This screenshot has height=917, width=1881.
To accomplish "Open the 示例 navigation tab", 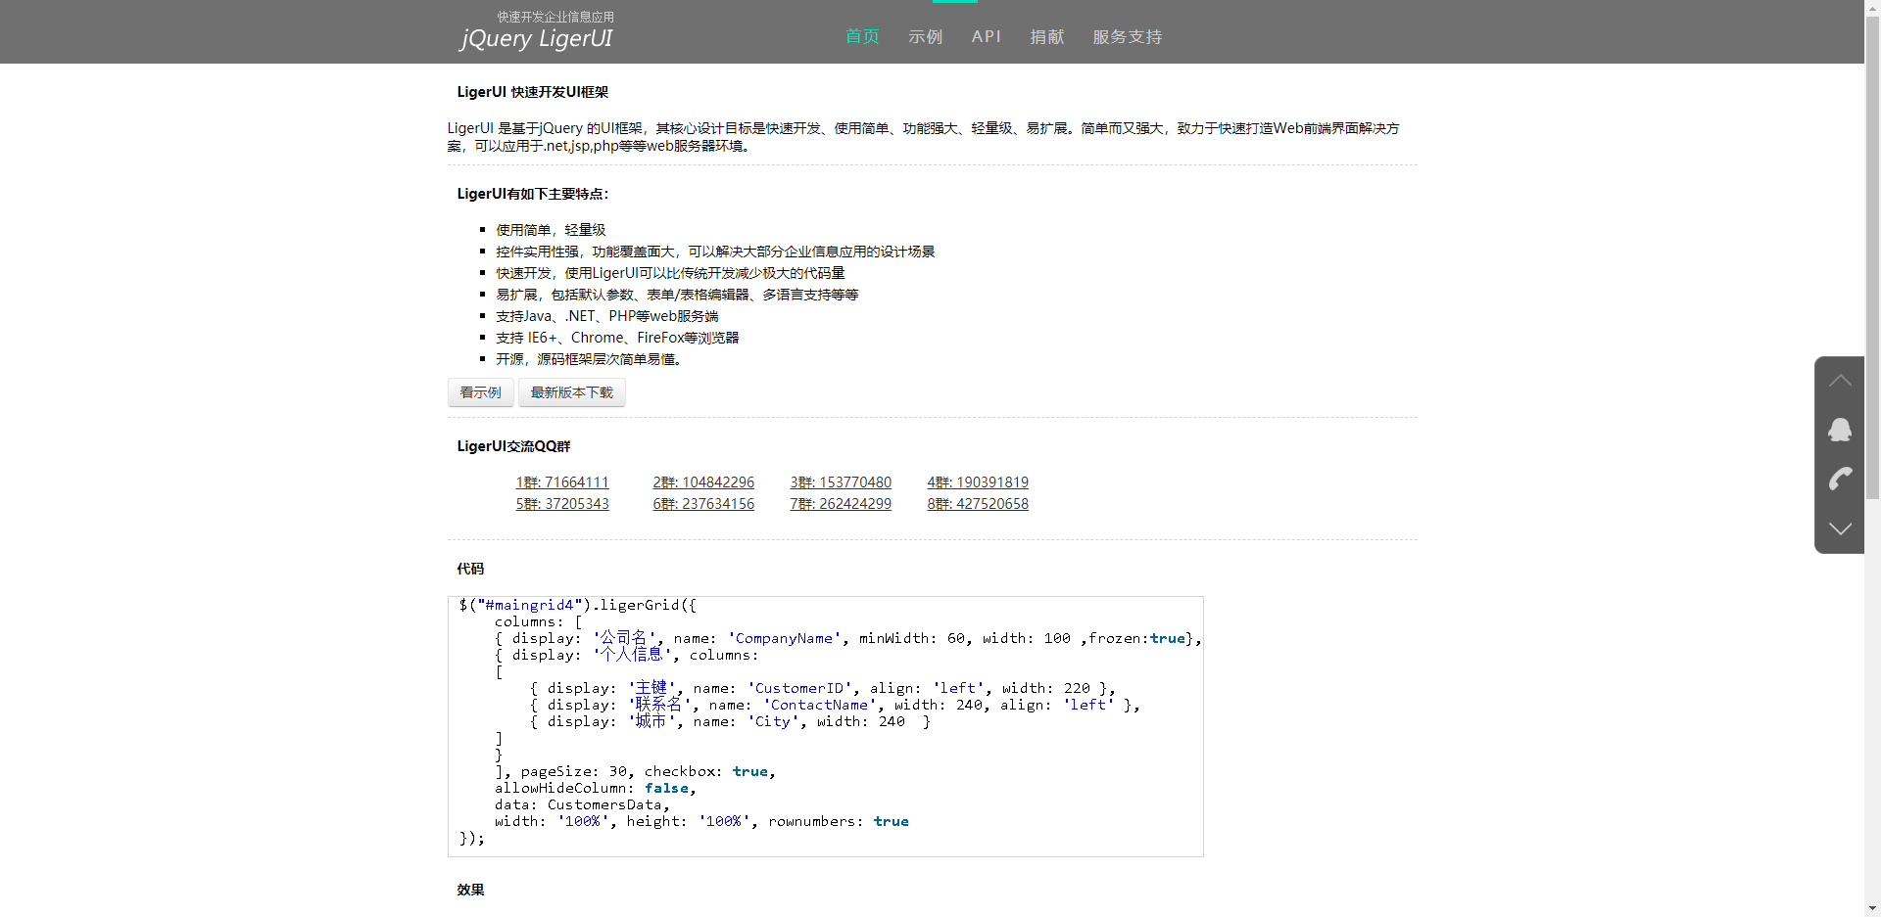I will 925,36.
